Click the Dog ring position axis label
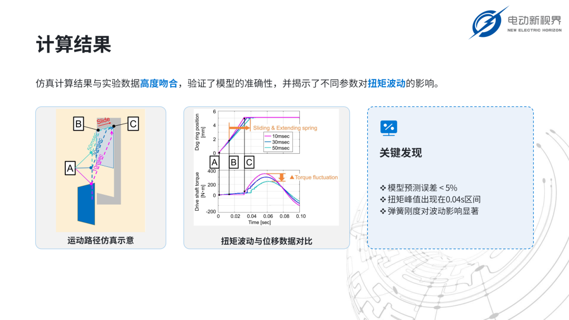Screen dimensions: 569x320 coord(200,132)
